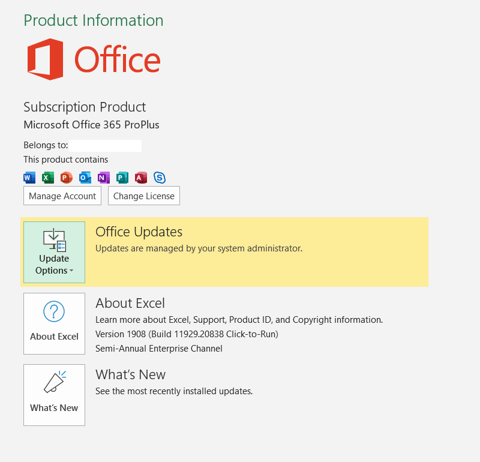The image size is (480, 462).
Task: Click the Office Updates heading
Action: (139, 232)
